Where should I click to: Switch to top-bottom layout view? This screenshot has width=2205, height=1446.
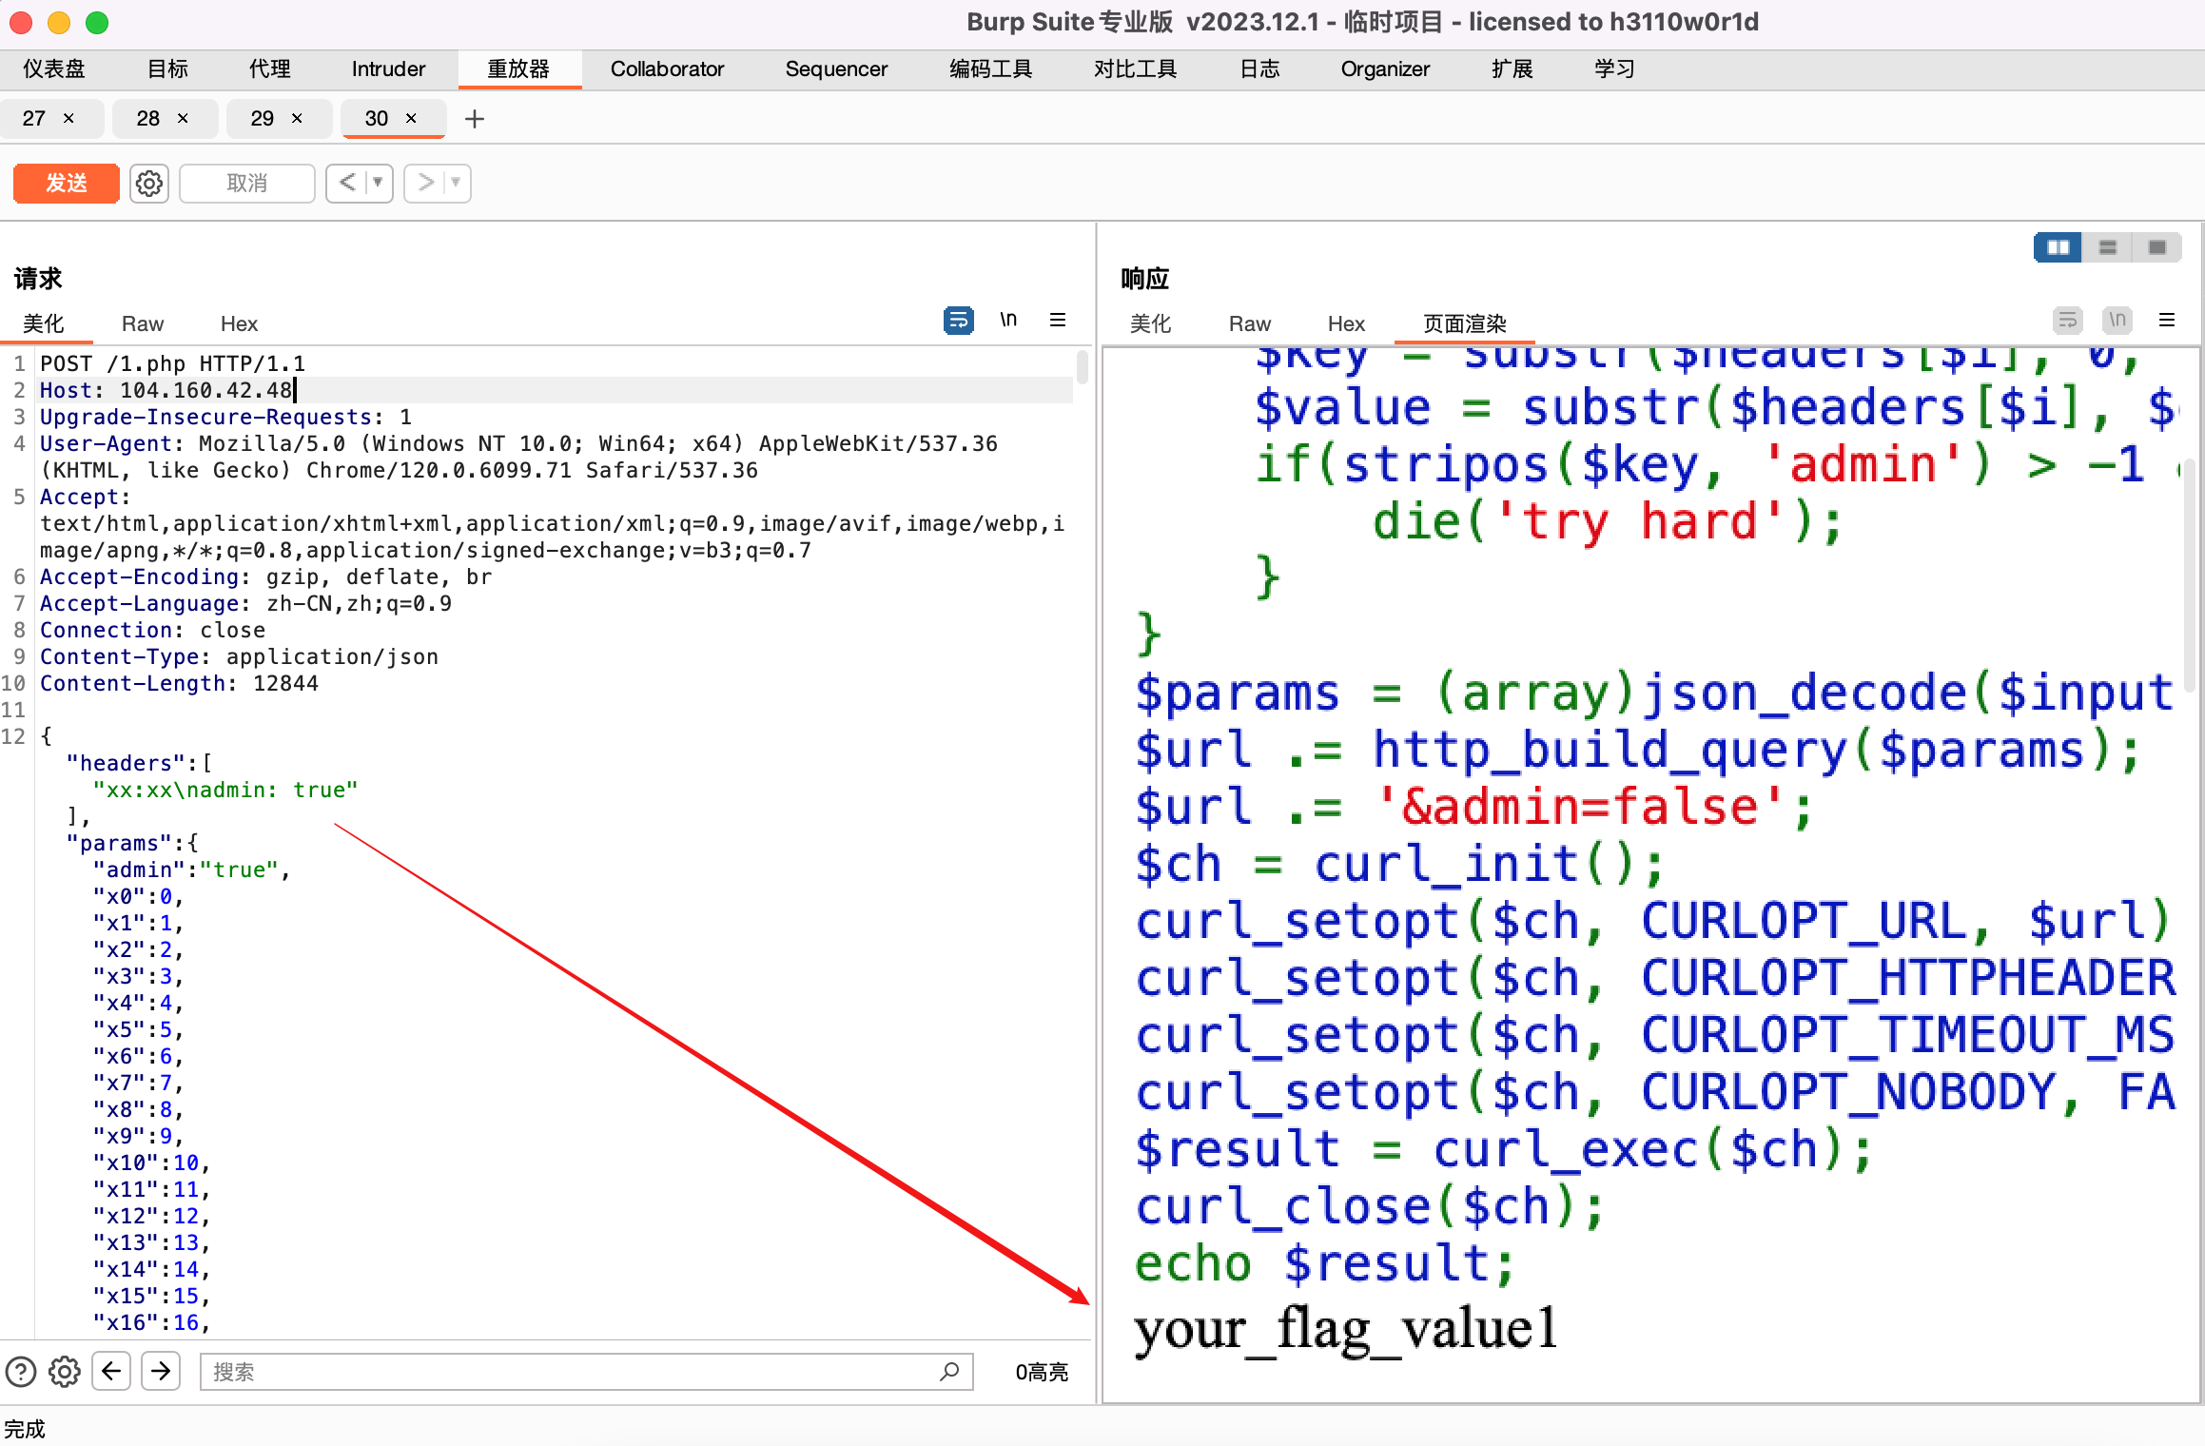[2108, 247]
